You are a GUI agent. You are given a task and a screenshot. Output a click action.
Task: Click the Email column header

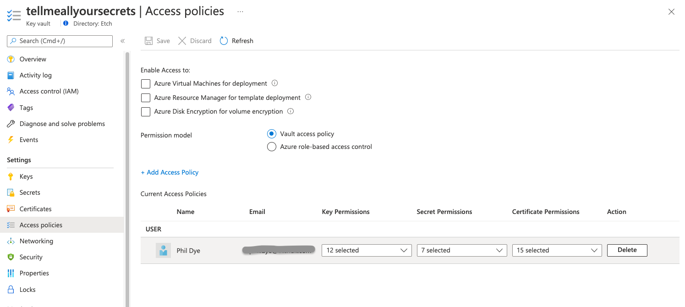tap(257, 212)
